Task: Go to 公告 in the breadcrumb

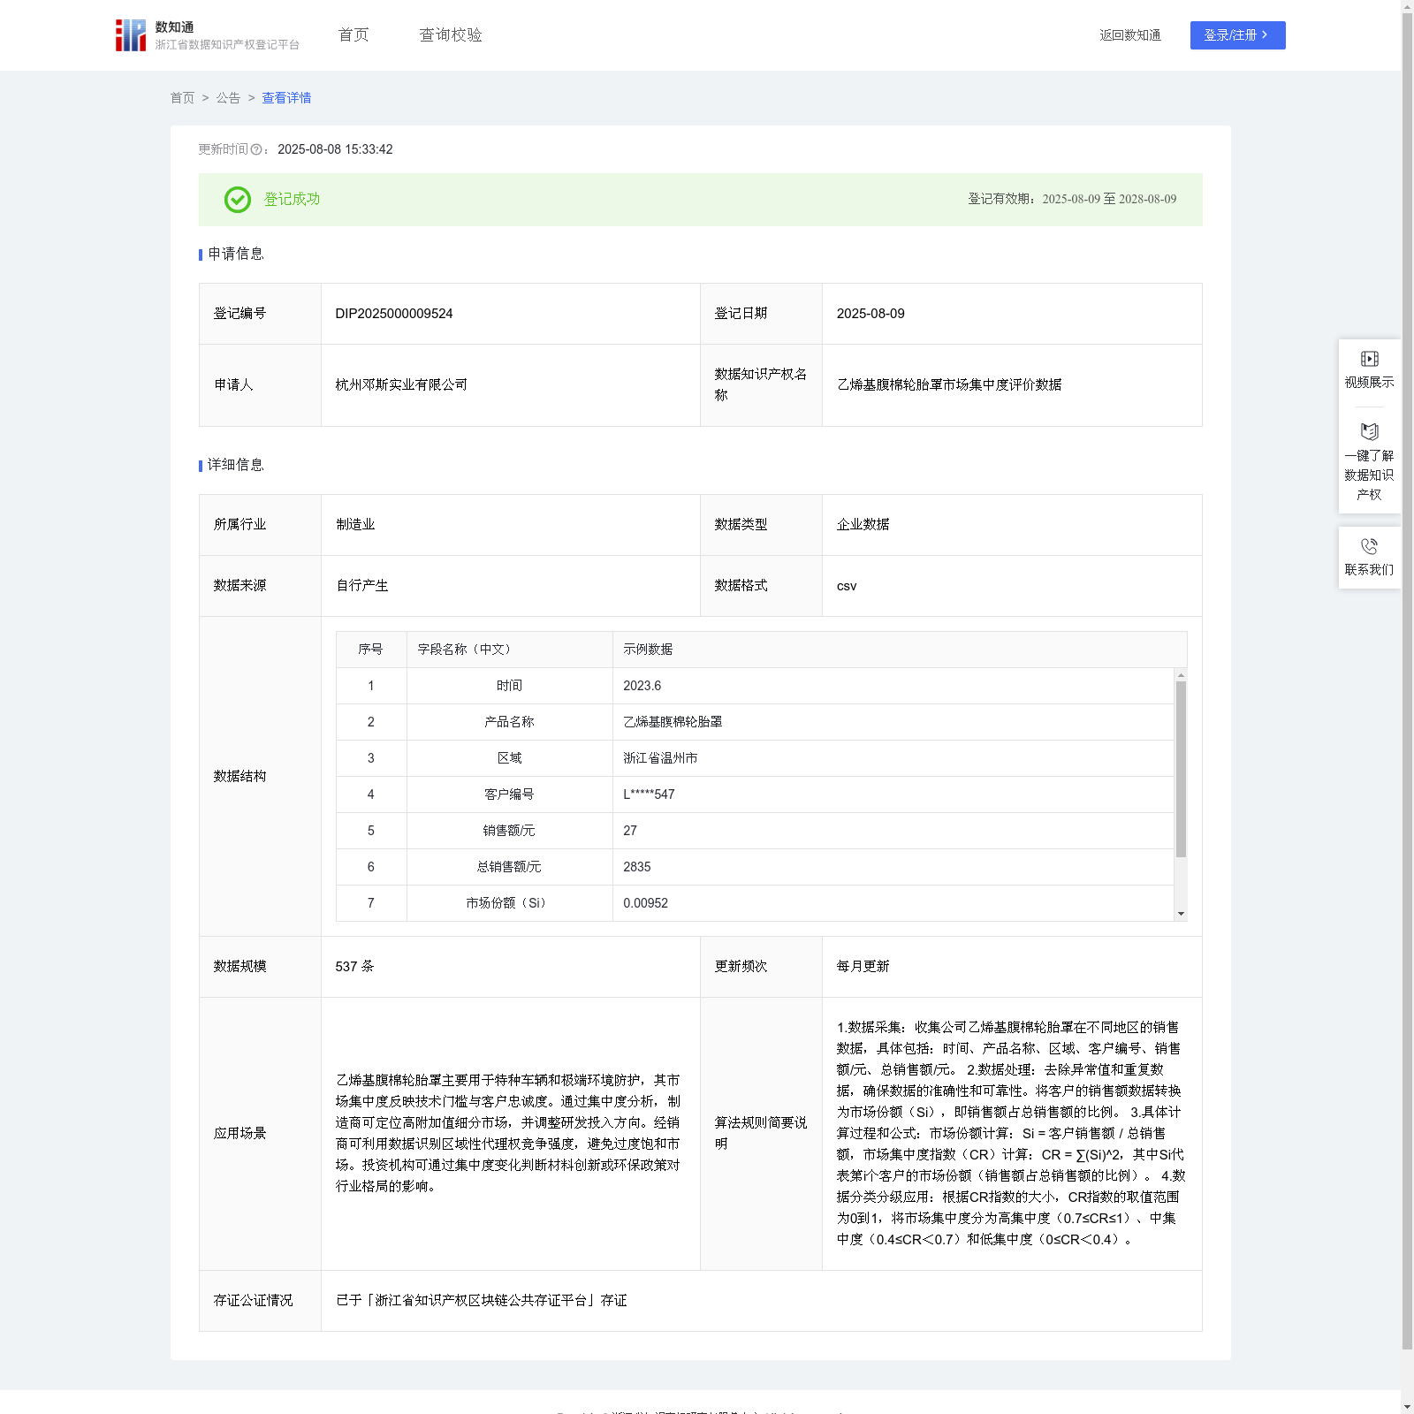Action: [228, 98]
